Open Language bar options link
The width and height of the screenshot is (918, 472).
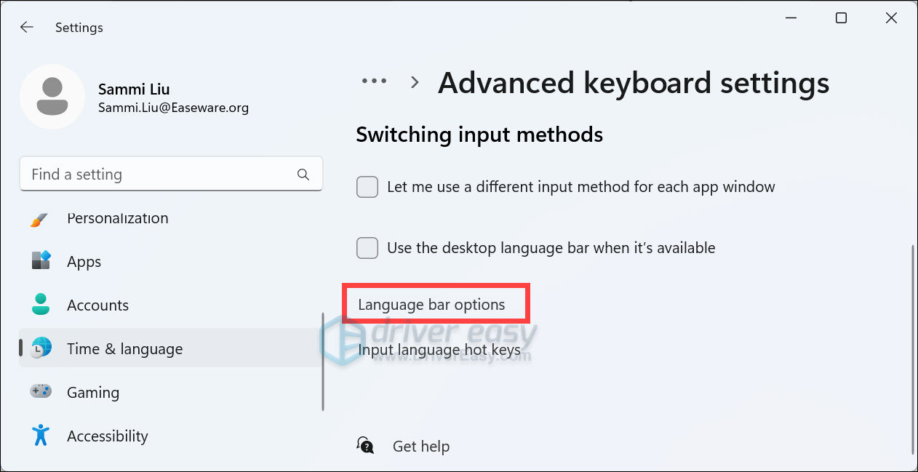[431, 305]
